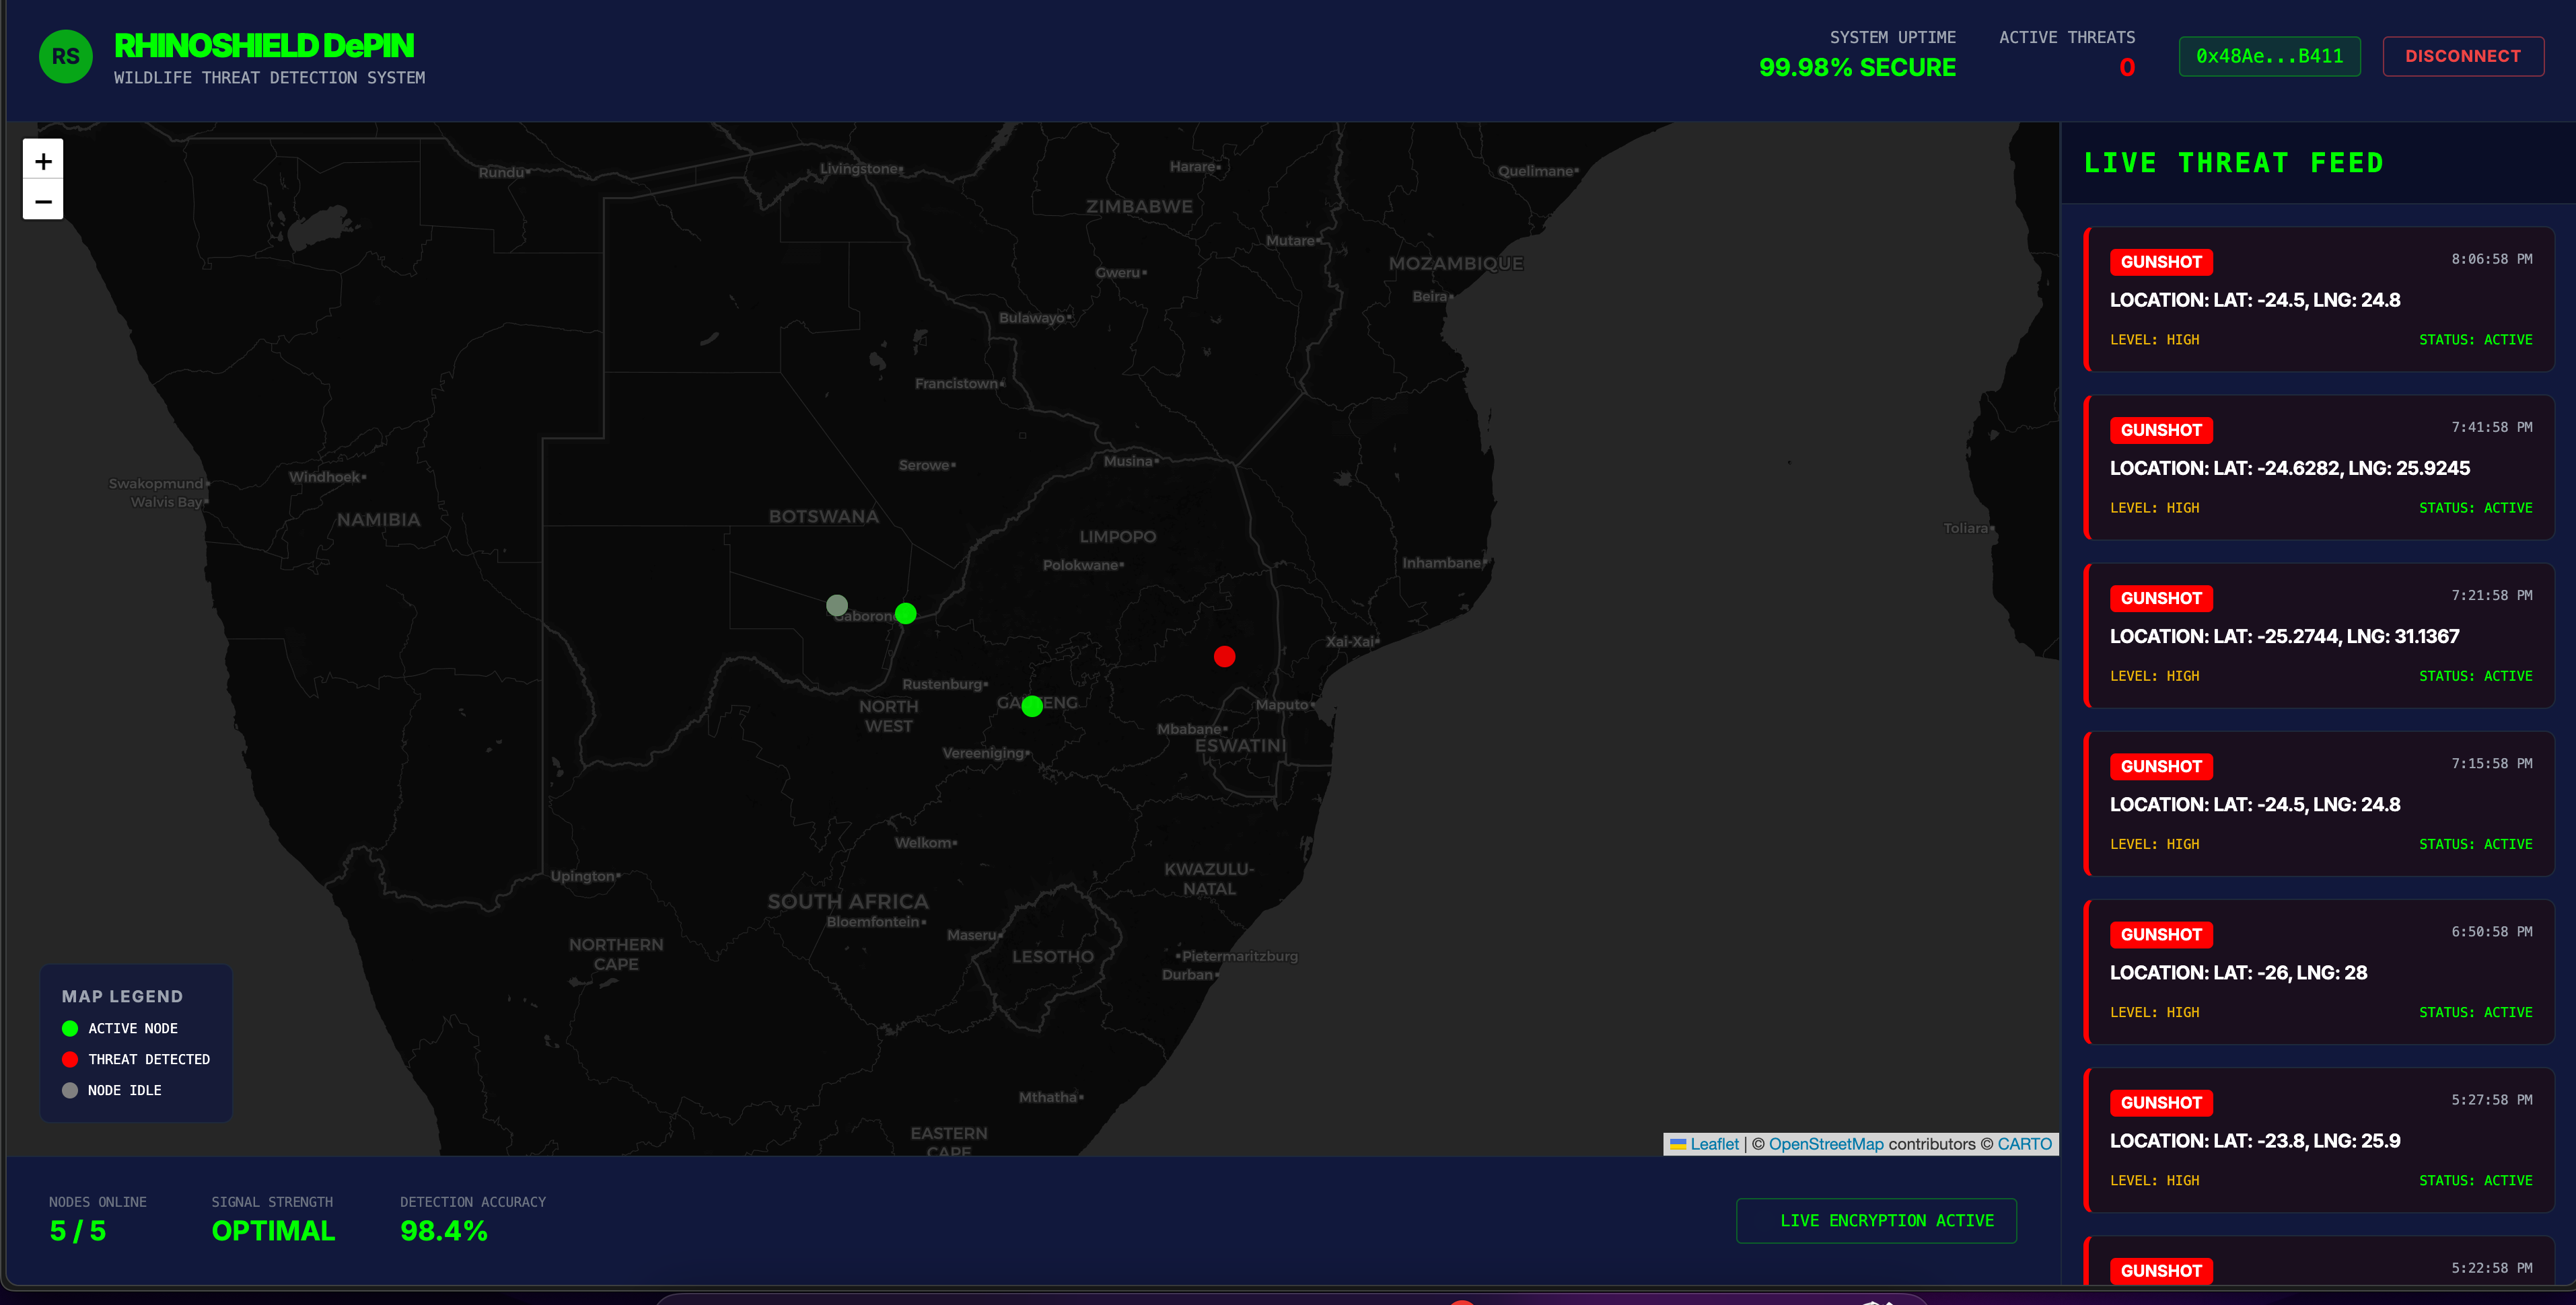Open the Leaflet attribution link
The height and width of the screenshot is (1305, 2576).
[x=1714, y=1144]
